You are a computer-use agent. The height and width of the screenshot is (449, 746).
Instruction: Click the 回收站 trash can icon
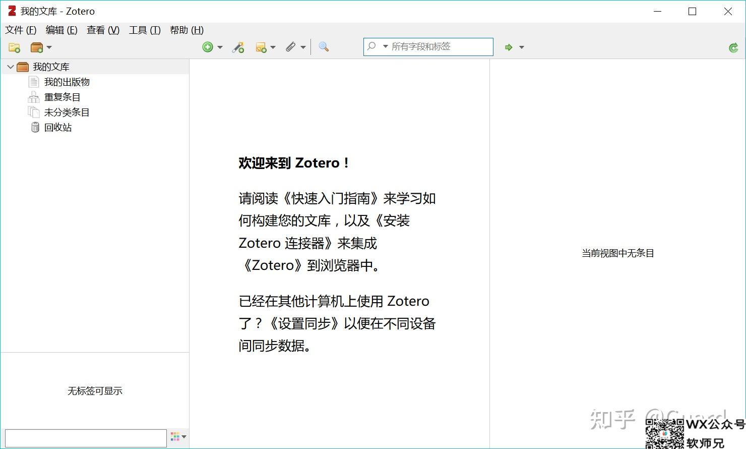click(x=35, y=127)
